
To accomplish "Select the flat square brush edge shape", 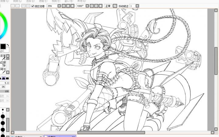I will [x=7, y=78].
